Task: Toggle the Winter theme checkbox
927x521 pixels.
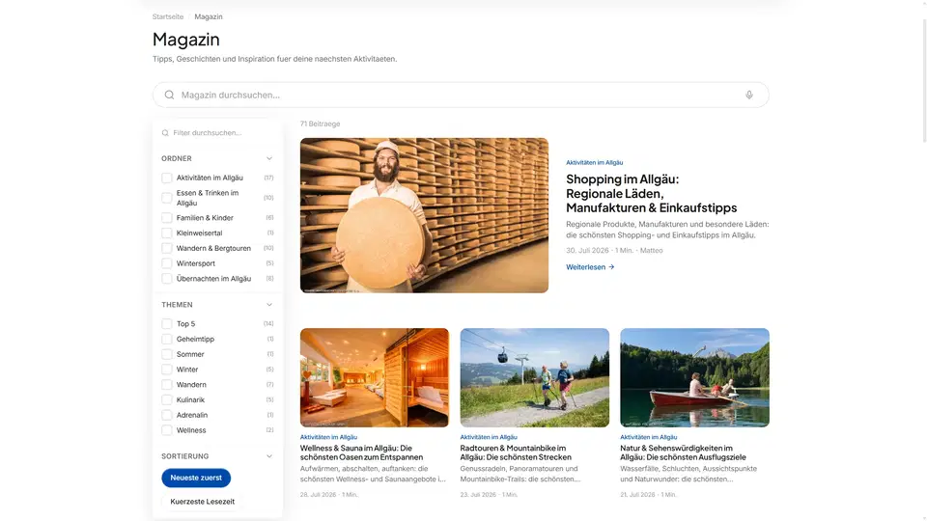Action: (167, 370)
